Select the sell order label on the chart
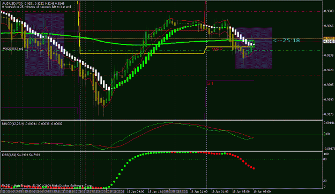 (13, 49)
